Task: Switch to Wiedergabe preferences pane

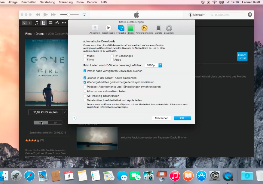Action: [108, 29]
